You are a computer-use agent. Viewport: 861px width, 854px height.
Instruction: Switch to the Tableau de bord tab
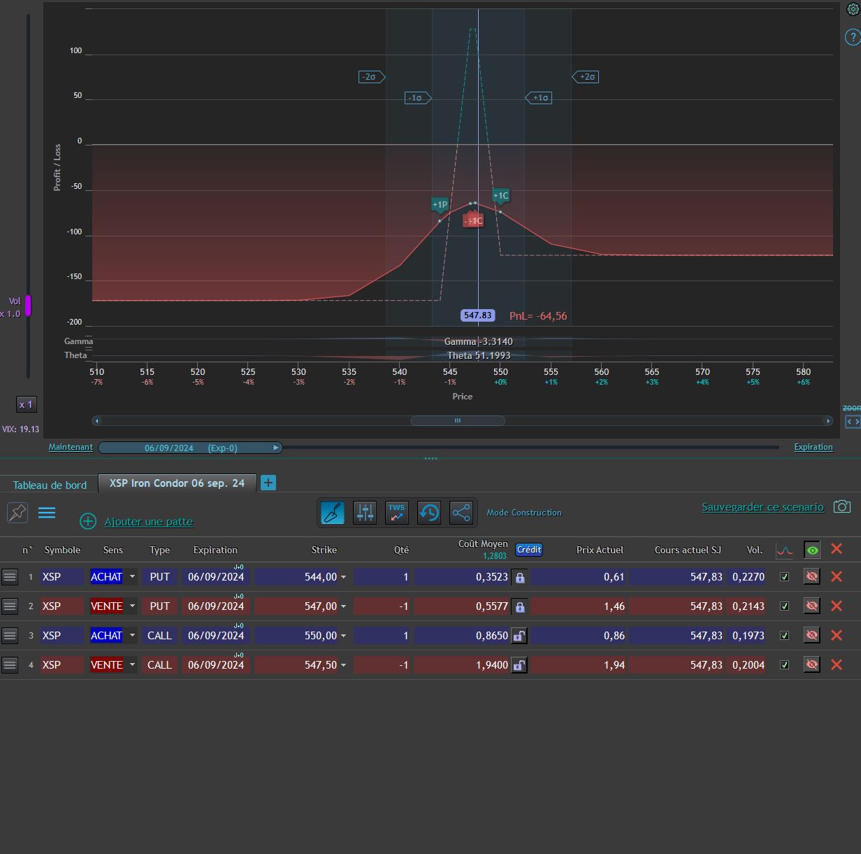pos(50,485)
